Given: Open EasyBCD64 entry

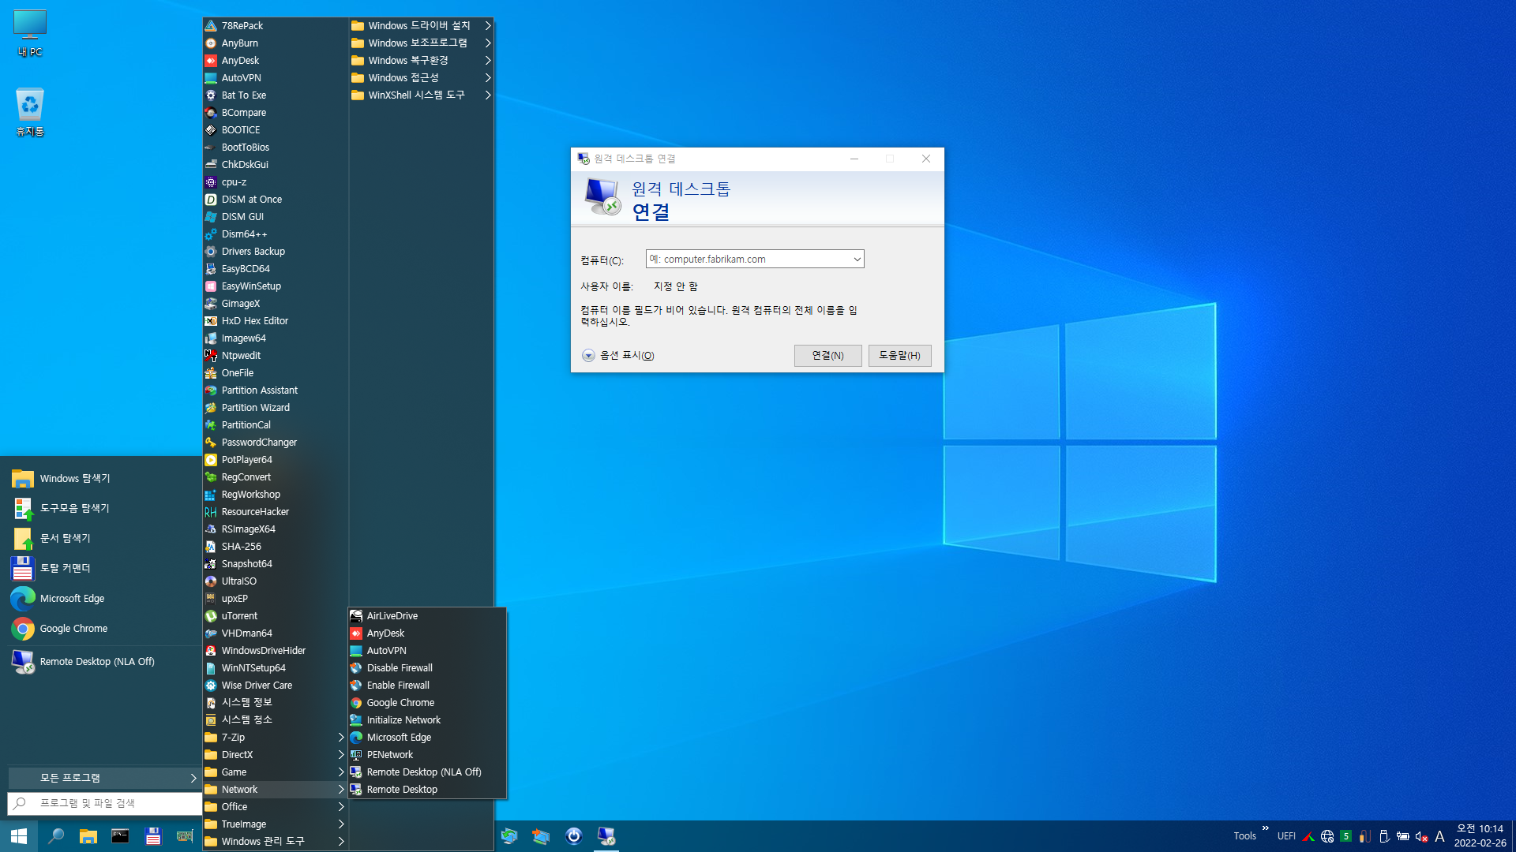Looking at the screenshot, I should (x=275, y=269).
